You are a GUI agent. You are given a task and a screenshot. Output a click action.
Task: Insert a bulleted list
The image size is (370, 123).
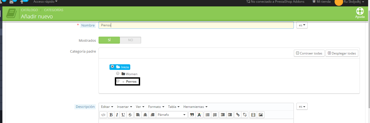[x=208, y=115]
